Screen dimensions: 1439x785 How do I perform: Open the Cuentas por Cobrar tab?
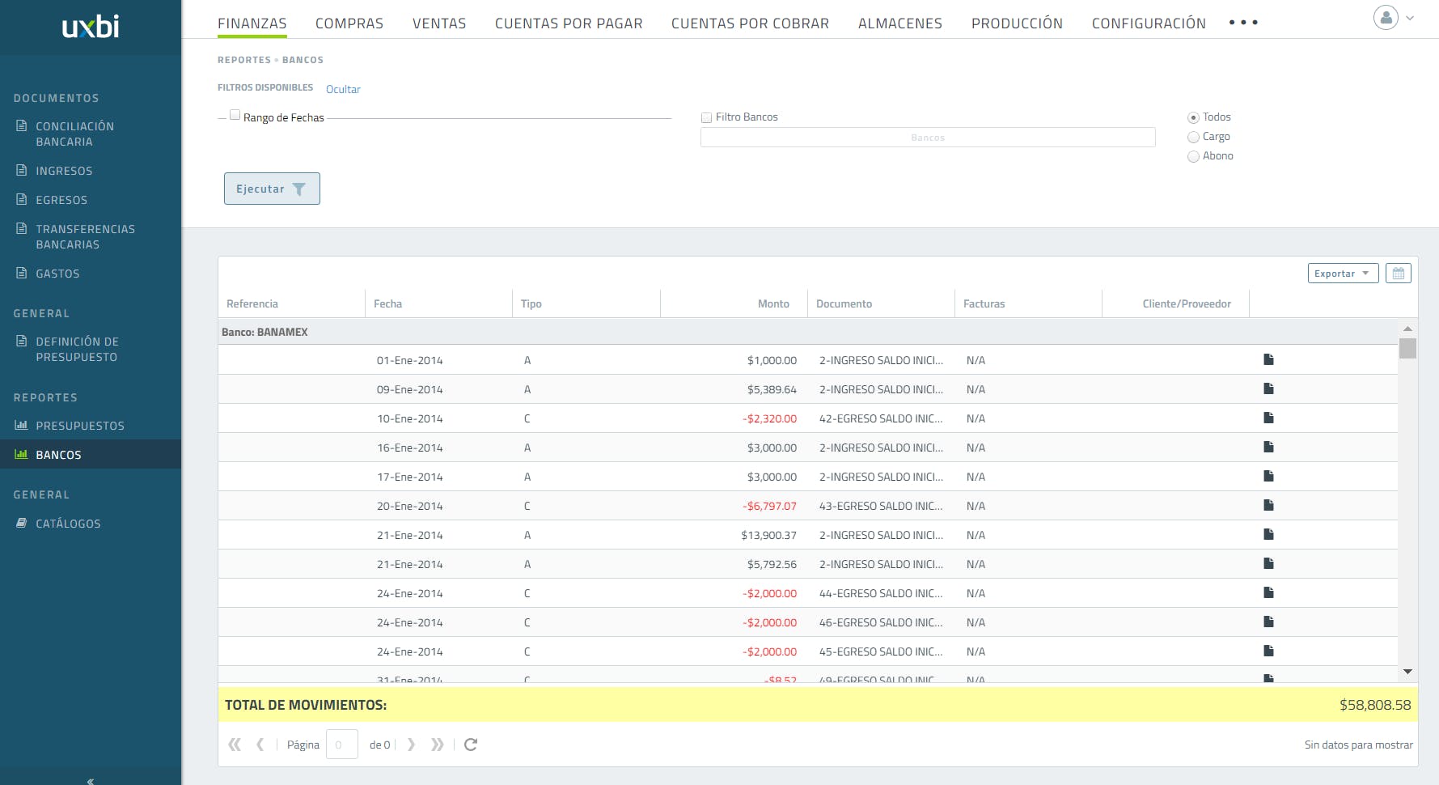[750, 23]
